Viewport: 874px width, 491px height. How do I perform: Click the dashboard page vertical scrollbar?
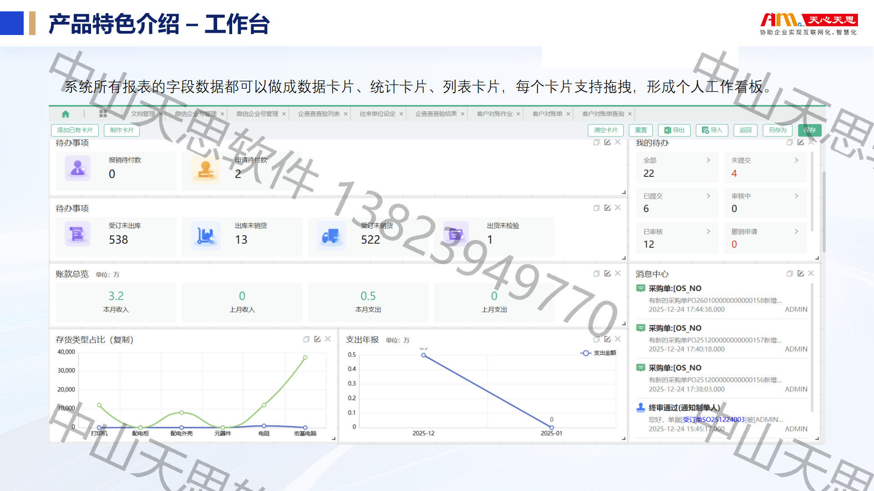point(823,211)
